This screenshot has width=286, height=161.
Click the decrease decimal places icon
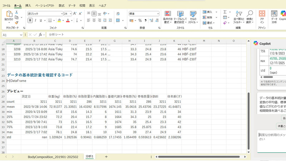point(157,20)
